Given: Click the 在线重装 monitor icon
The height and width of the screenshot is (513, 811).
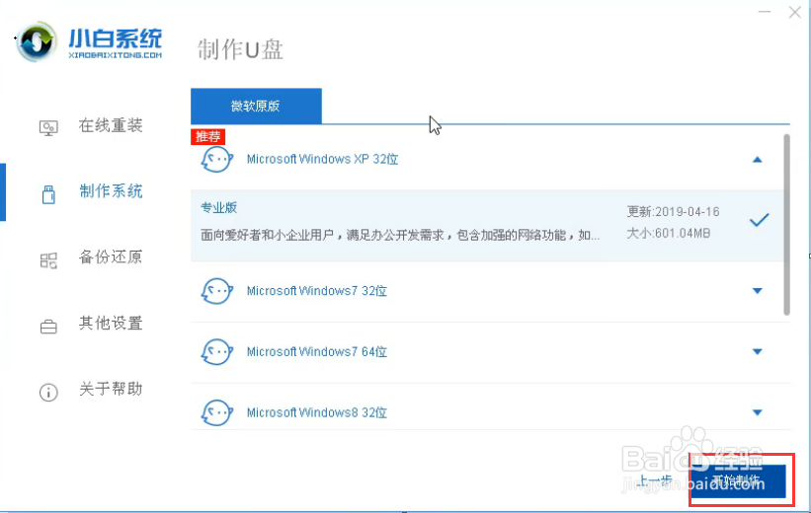Looking at the screenshot, I should [x=48, y=127].
